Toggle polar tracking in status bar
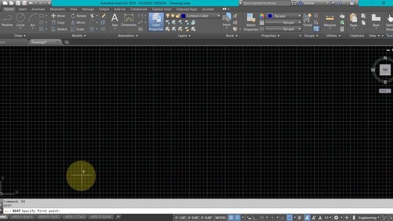 262,217
